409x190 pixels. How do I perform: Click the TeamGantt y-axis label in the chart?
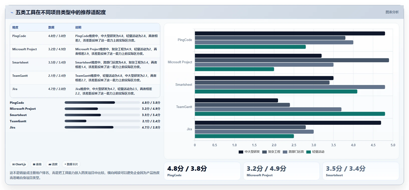coord(184,107)
